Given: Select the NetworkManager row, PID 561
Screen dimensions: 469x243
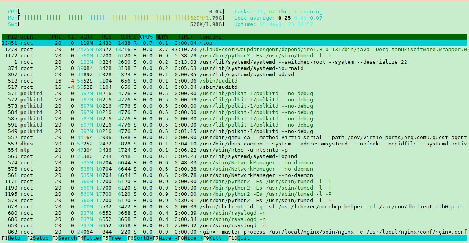Looking at the screenshot, I should tap(234, 175).
